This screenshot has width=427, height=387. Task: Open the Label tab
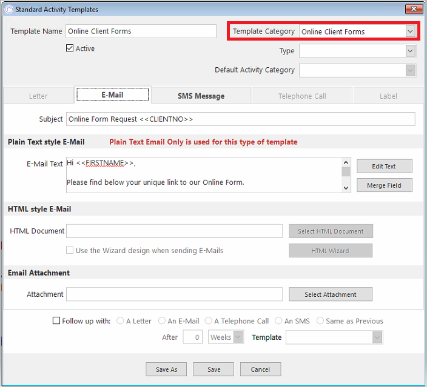[x=388, y=96]
